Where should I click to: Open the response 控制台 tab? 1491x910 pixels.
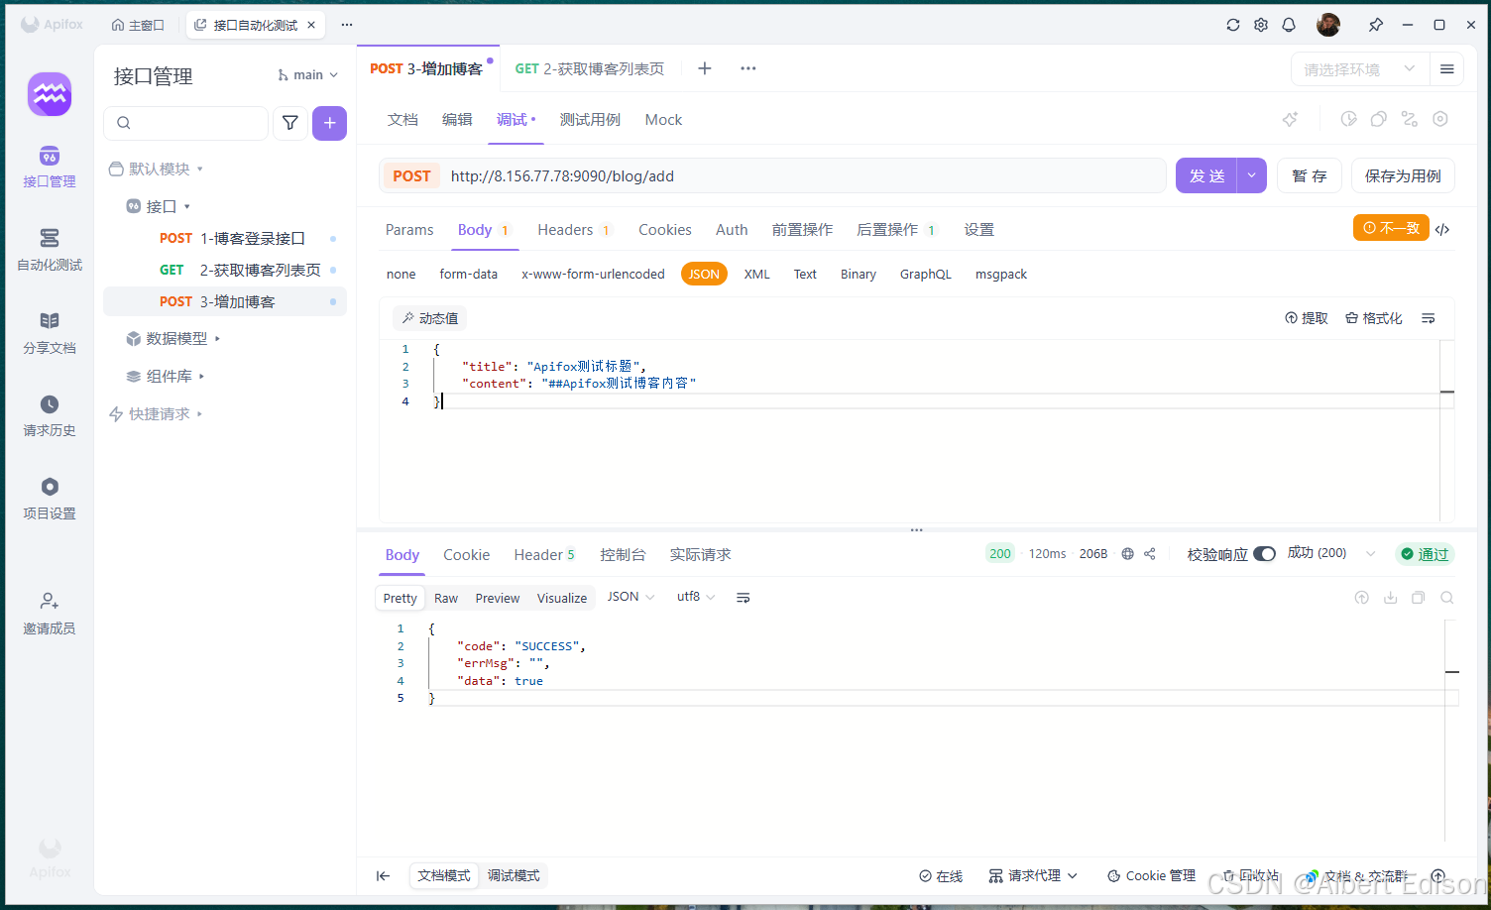(623, 555)
